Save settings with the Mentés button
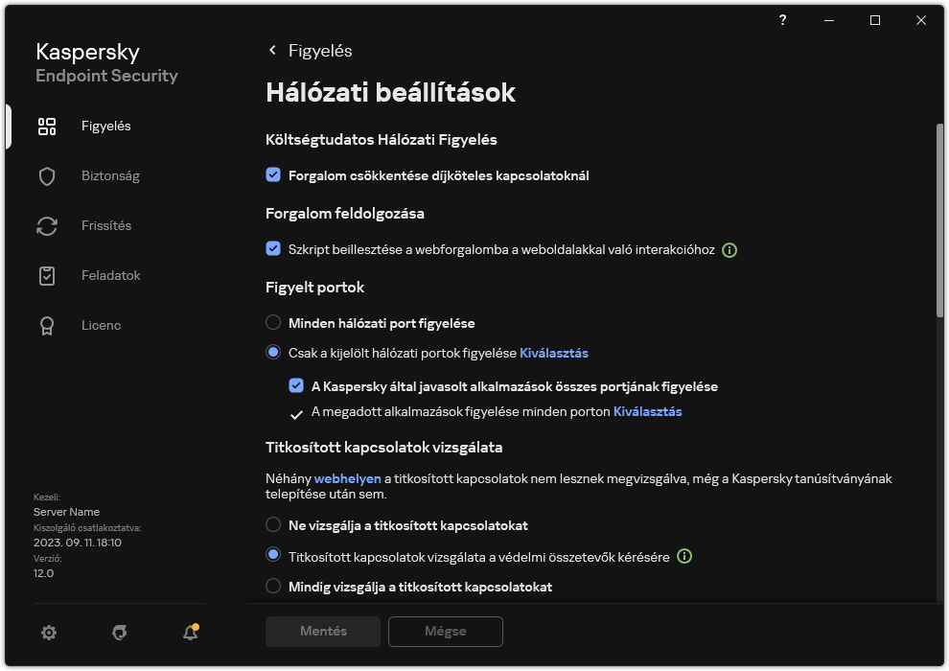949x671 pixels. click(x=322, y=632)
